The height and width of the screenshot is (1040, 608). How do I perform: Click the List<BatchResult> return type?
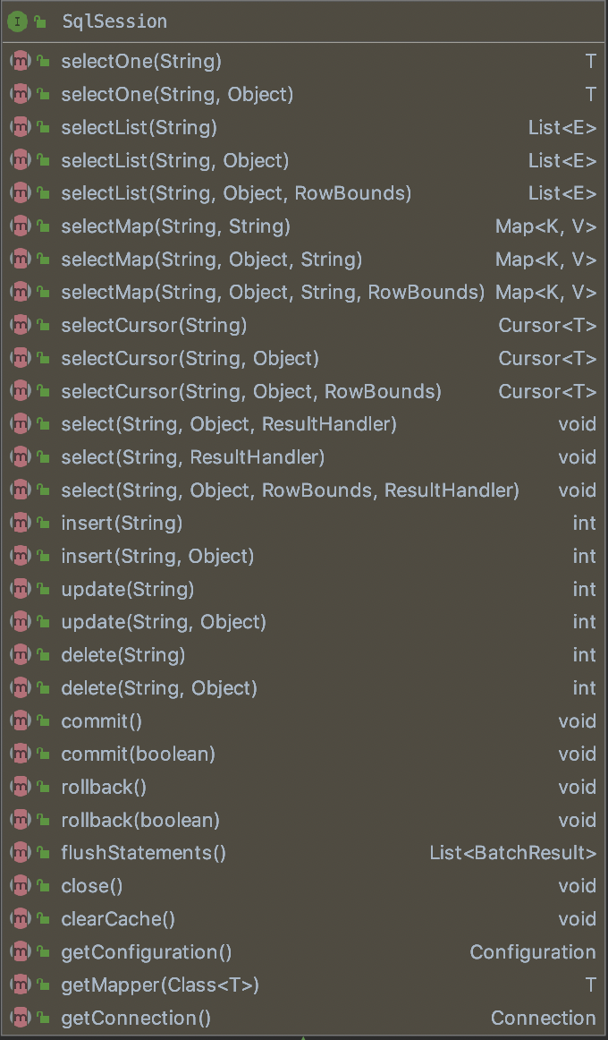512,853
